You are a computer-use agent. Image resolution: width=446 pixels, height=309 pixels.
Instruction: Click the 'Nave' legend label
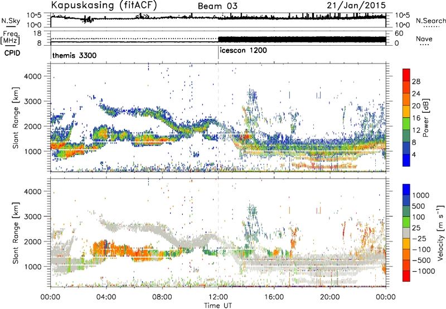coord(424,38)
